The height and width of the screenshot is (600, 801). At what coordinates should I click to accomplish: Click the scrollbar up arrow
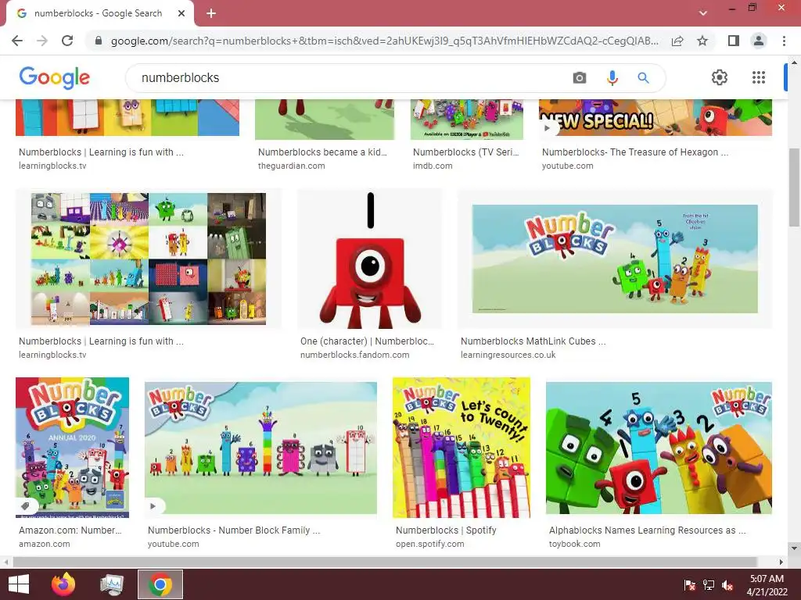tap(794, 62)
